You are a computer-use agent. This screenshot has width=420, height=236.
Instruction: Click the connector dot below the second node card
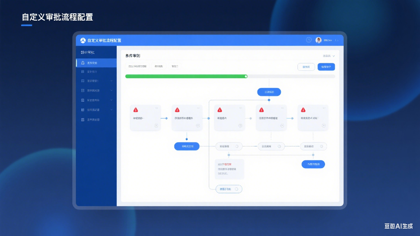pyautogui.click(x=187, y=139)
